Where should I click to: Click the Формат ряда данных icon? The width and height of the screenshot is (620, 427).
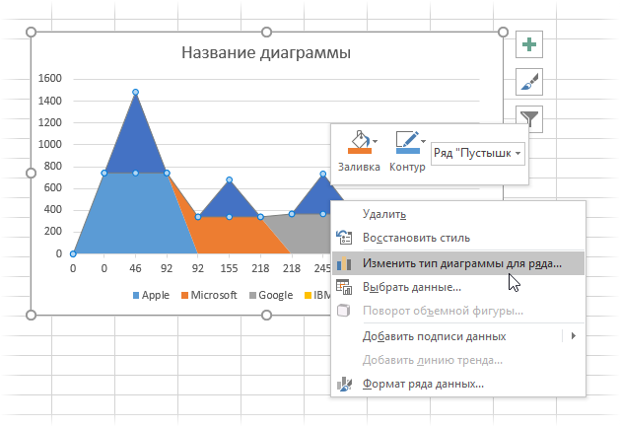click(344, 384)
